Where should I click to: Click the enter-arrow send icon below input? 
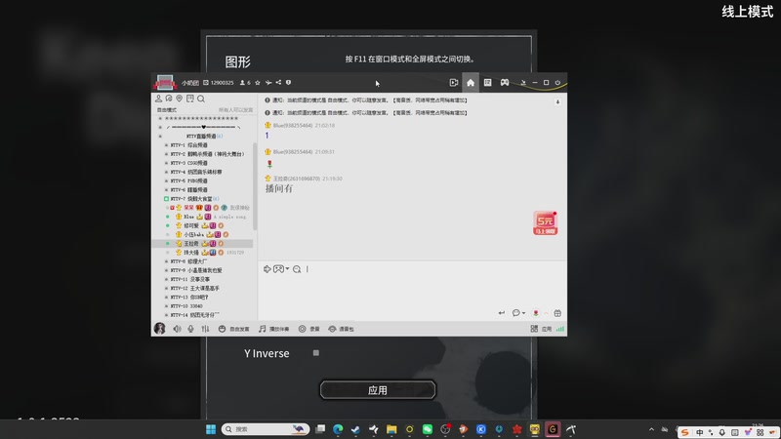(501, 313)
